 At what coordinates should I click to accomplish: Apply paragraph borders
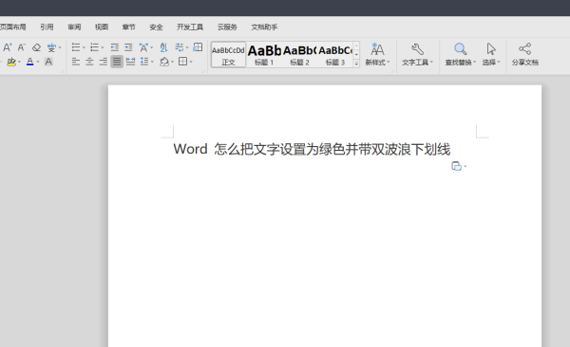(182, 62)
